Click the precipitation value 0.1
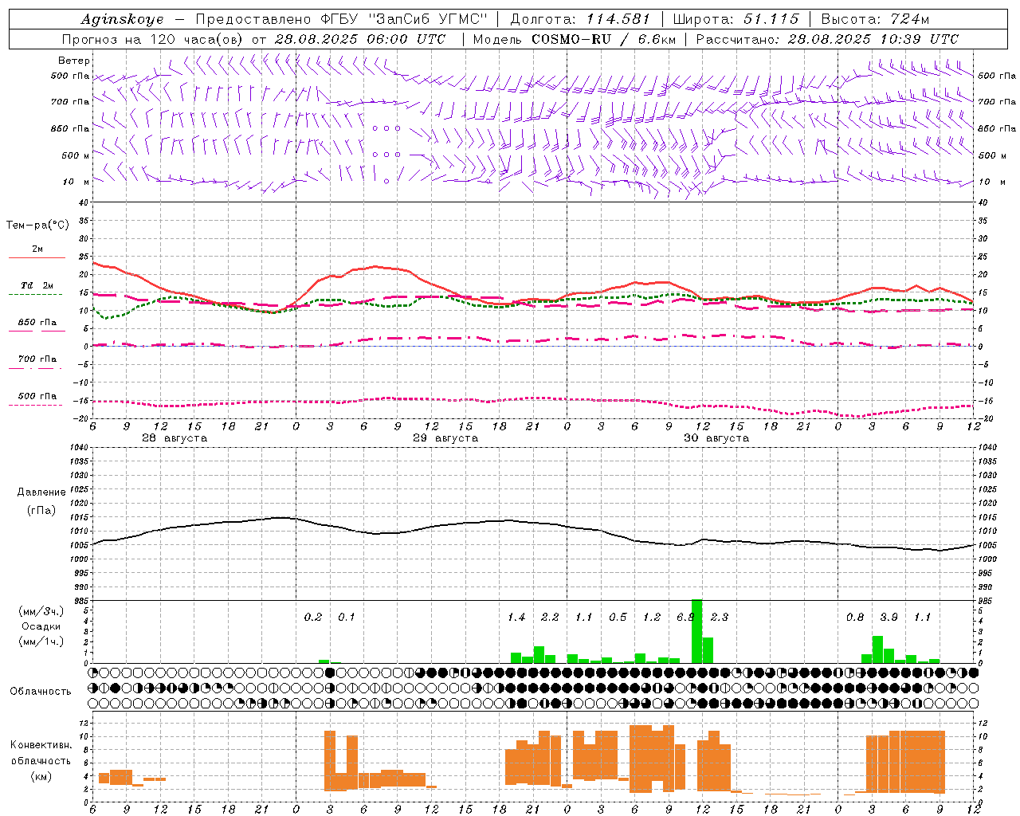Viewport: 1020px width, 816px height. 347,618
